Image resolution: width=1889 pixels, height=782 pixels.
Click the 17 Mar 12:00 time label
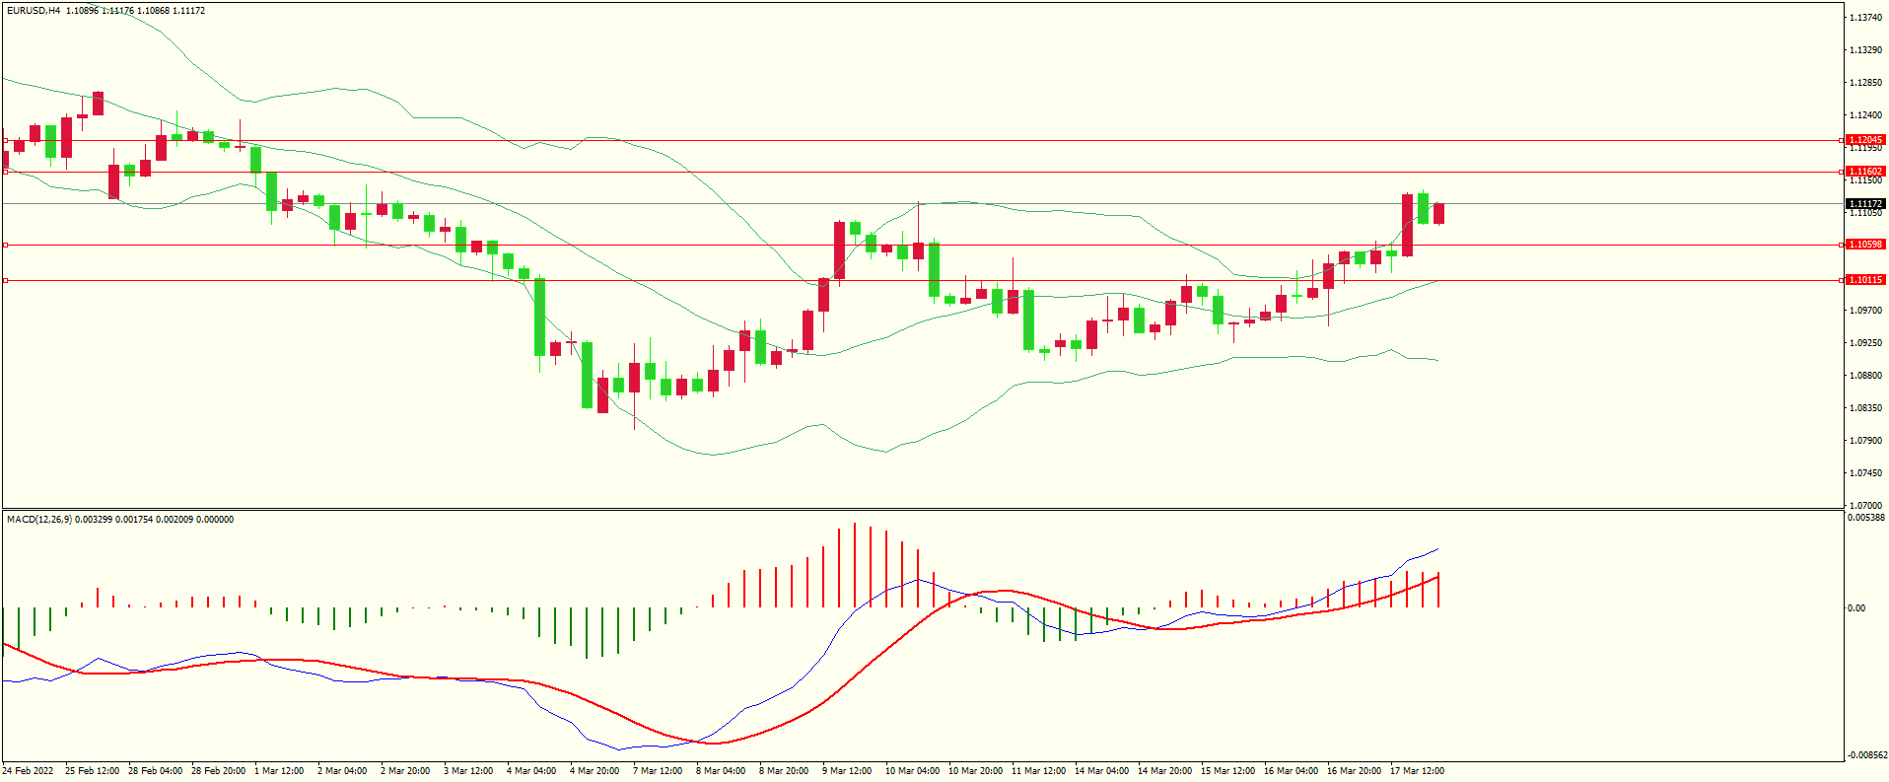click(1418, 771)
